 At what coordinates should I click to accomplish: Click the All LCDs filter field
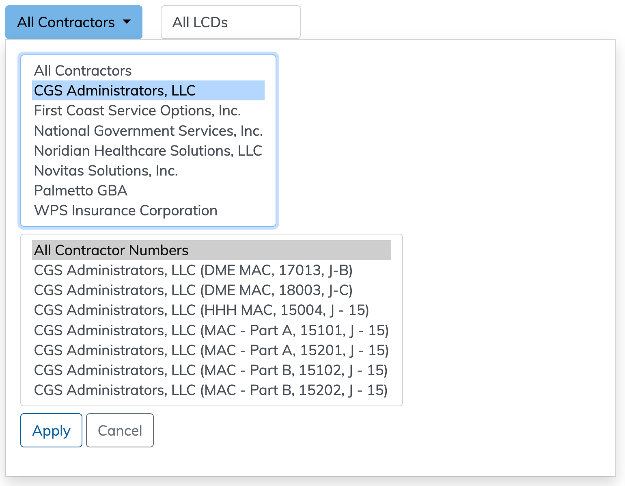(230, 22)
